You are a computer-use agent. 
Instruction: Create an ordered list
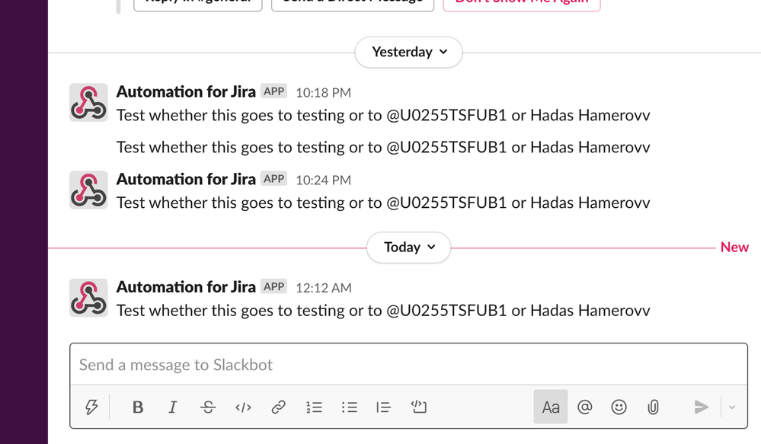pyautogui.click(x=314, y=407)
